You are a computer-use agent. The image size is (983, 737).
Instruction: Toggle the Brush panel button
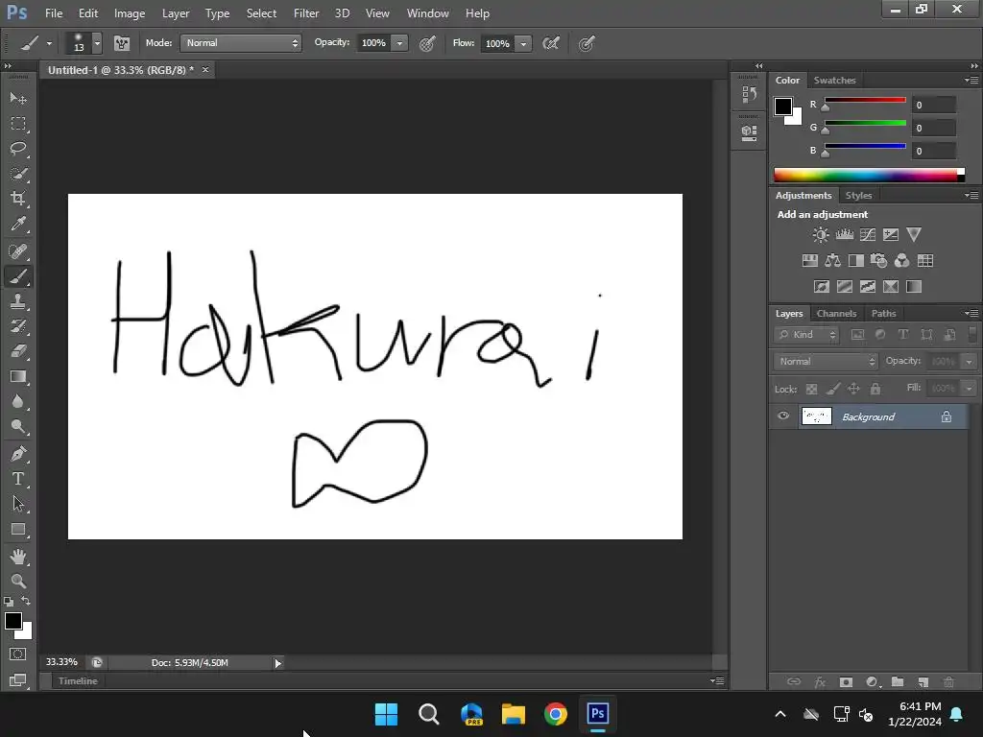point(122,43)
